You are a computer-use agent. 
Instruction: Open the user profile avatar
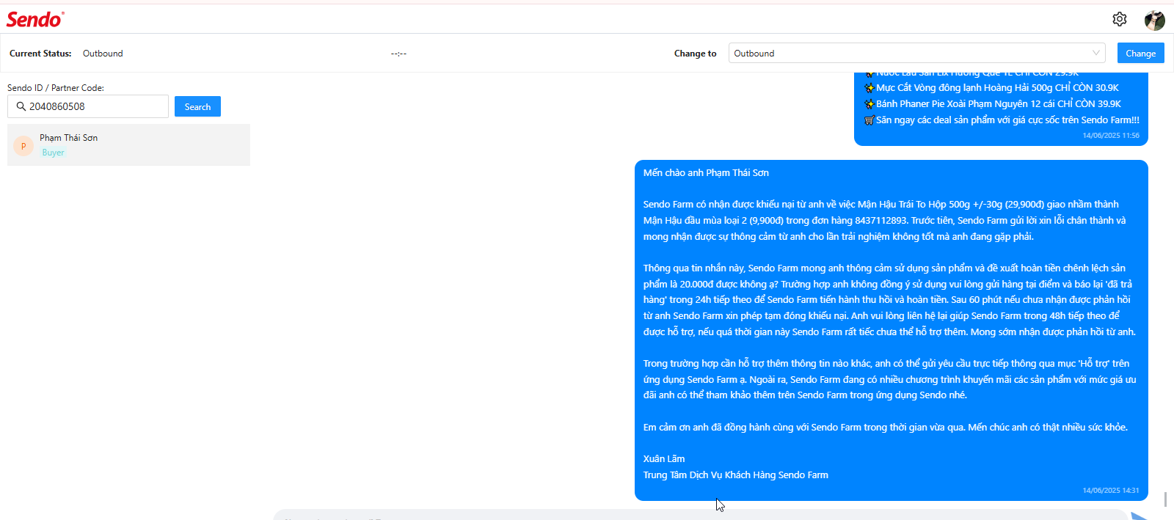(1154, 20)
